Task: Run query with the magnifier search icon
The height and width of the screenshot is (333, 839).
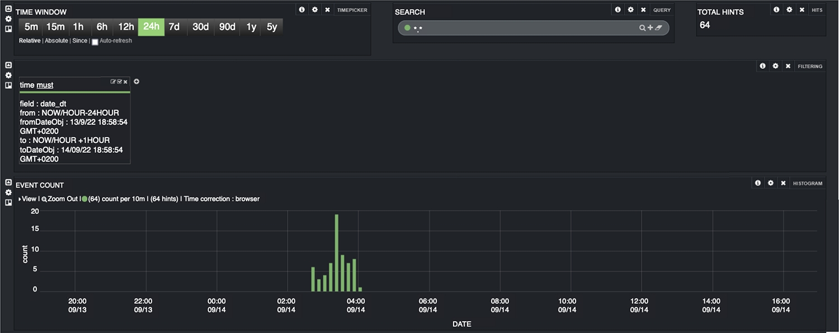Action: 643,28
